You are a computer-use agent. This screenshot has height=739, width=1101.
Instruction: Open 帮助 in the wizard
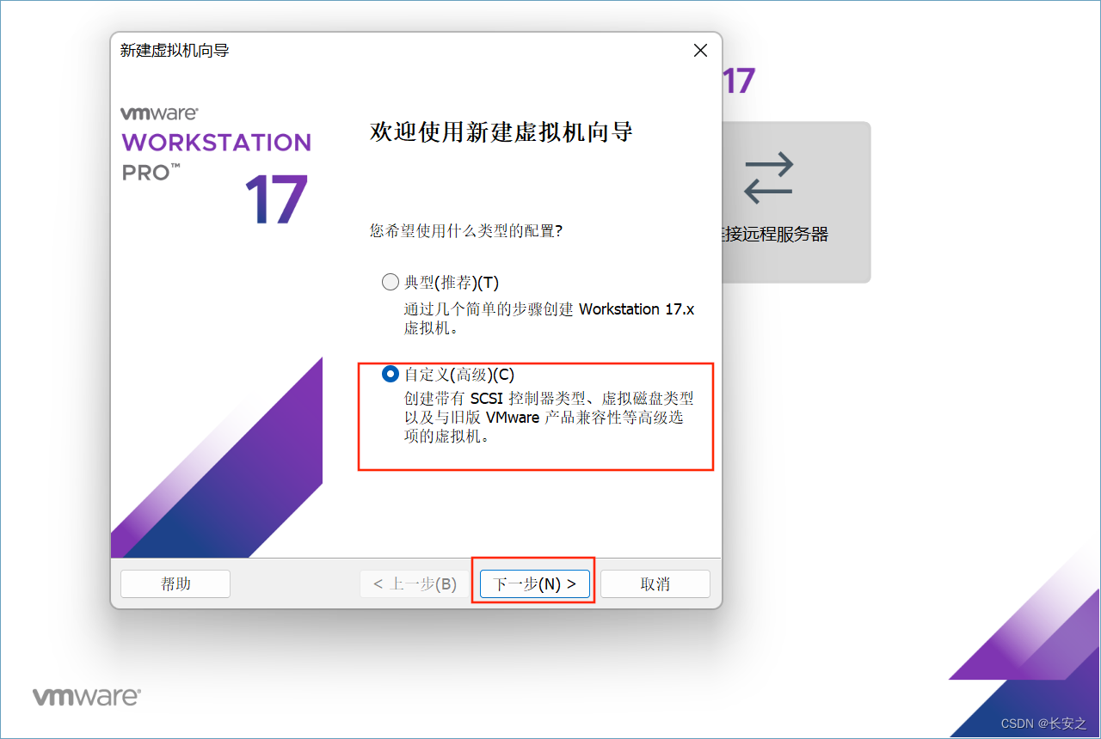point(175,583)
